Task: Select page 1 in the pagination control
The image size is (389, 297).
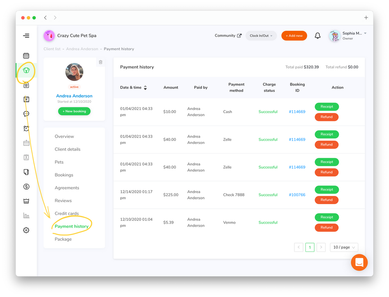Action: pos(310,247)
